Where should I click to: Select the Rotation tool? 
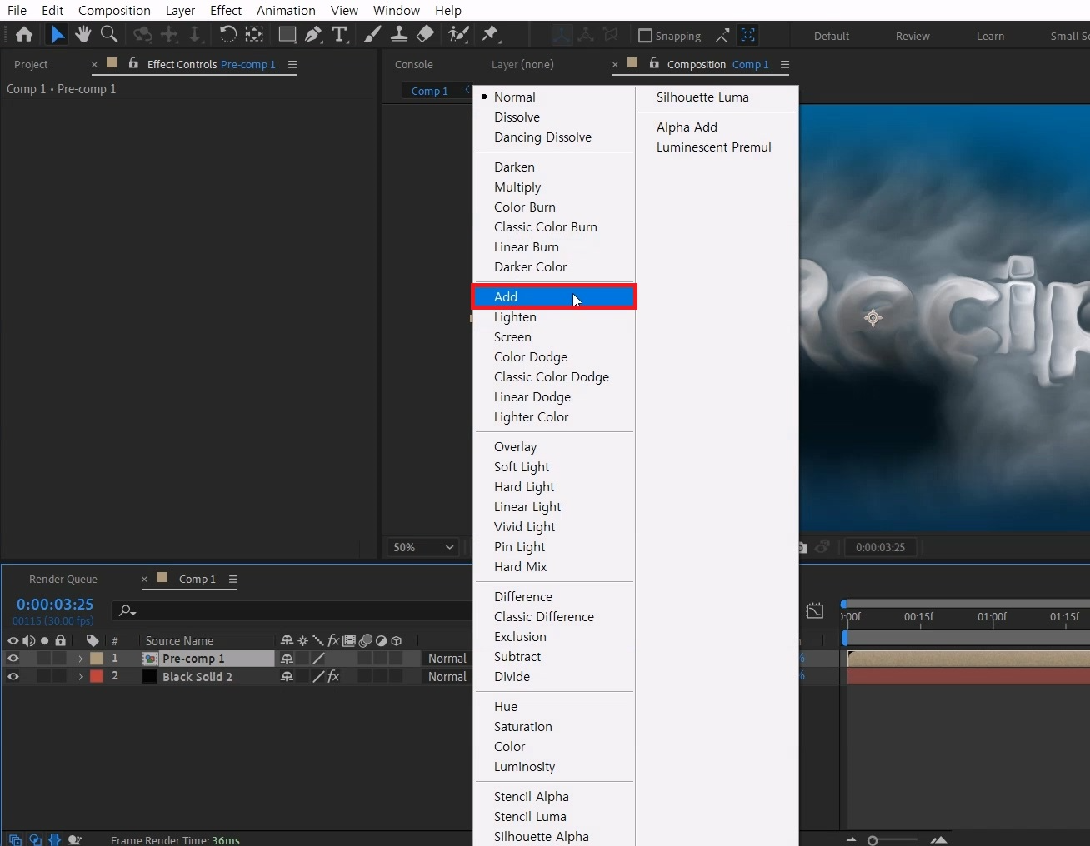pyautogui.click(x=227, y=34)
